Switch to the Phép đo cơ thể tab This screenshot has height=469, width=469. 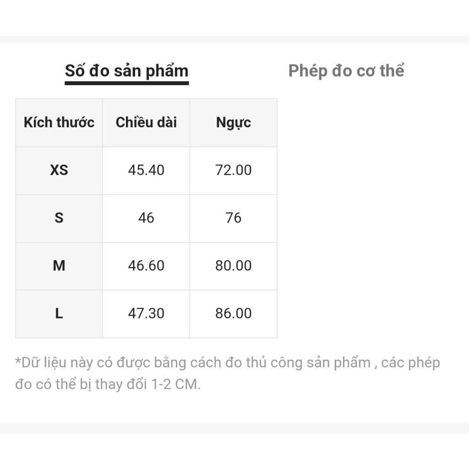coord(346,71)
